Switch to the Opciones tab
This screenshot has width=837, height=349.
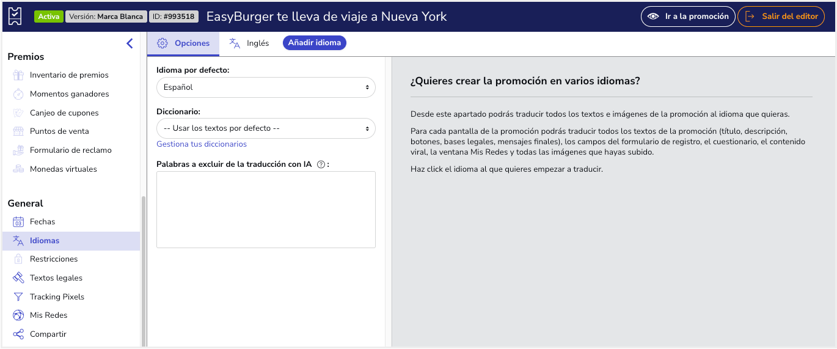[183, 43]
